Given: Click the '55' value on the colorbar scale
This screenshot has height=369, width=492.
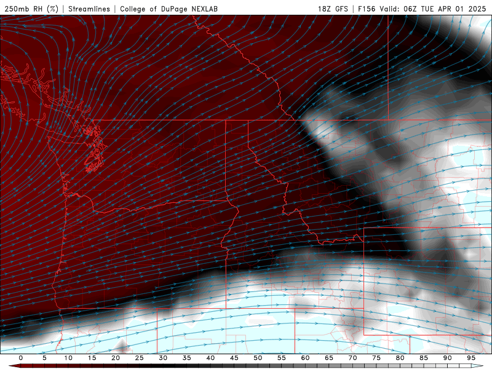Looking at the screenshot, I should point(281,358).
